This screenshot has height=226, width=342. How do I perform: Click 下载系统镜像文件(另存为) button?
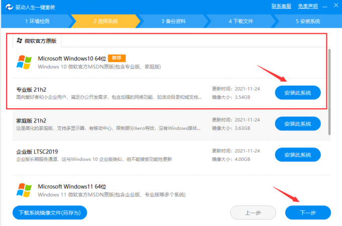pyautogui.click(x=50, y=212)
